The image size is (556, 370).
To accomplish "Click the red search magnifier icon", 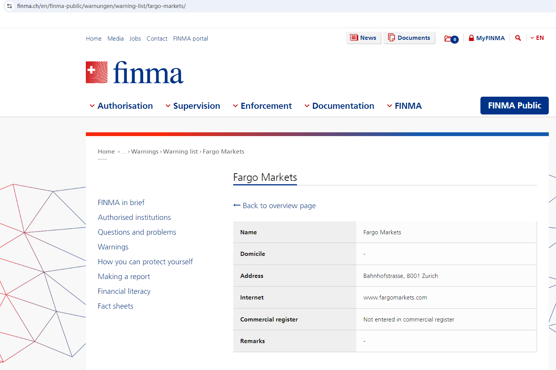I will click(x=518, y=38).
